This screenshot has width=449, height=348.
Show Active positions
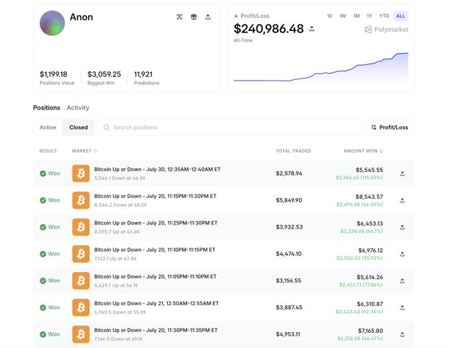(48, 127)
